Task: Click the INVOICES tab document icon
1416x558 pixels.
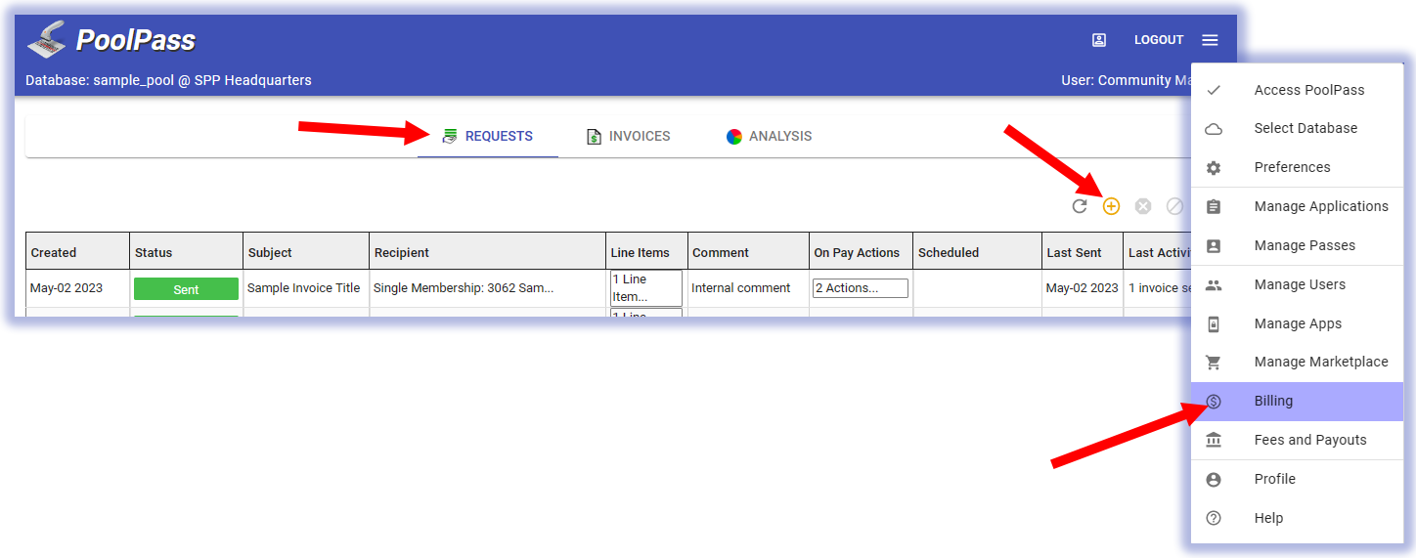Action: 594,137
